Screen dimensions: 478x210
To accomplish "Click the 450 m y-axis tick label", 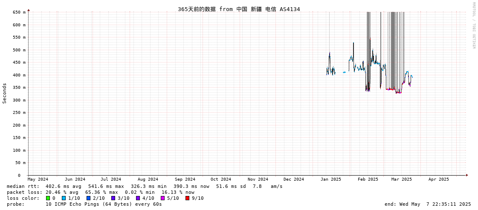I will [20, 62].
